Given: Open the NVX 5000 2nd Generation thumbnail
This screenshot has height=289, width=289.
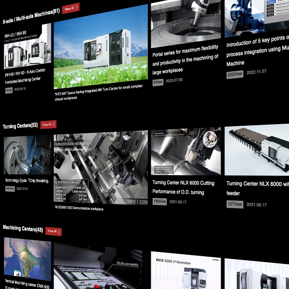Looking at the screenshot, I should [186, 270].
